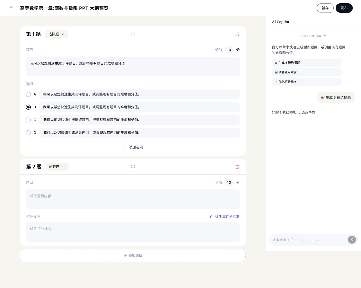The height and width of the screenshot is (288, 361).
Task: Select radio option C in 第 1 题
Action: coord(28,120)
